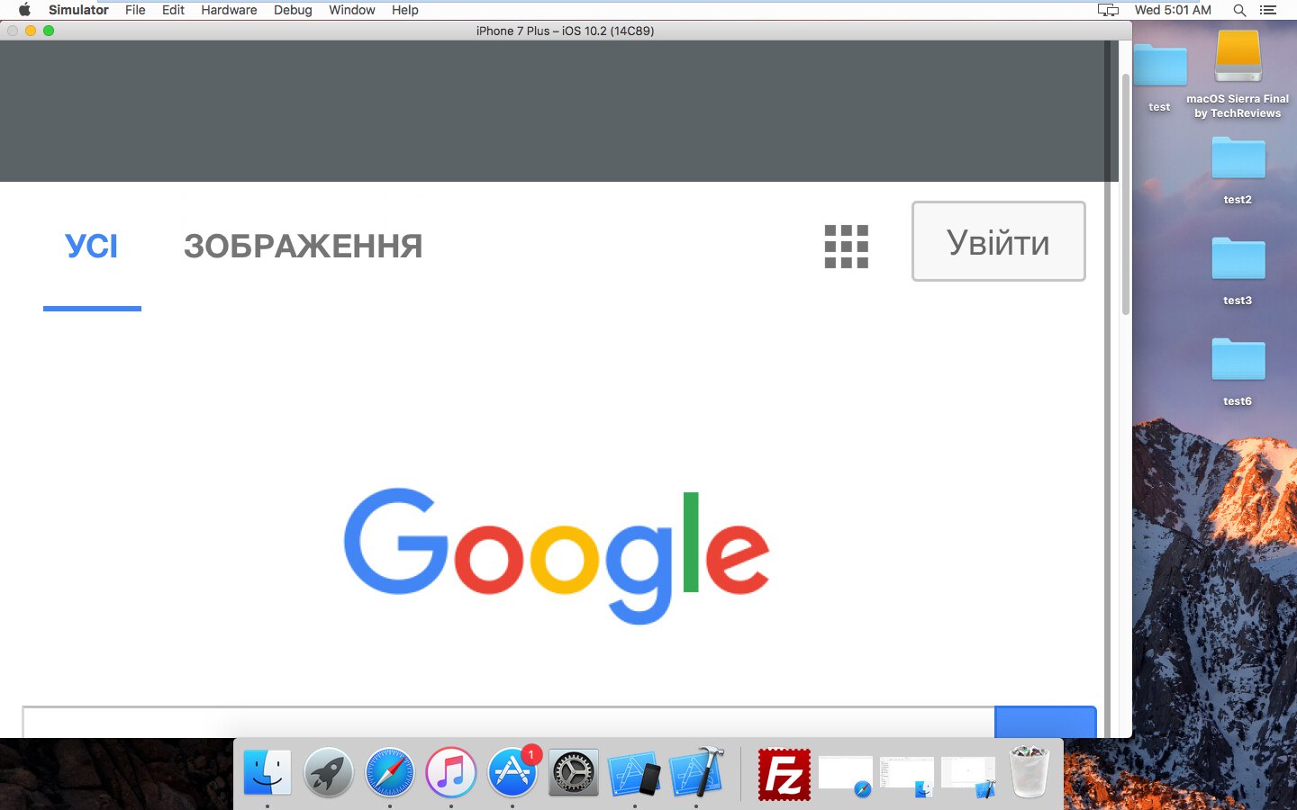Open the File menu
The image size is (1297, 810).
pyautogui.click(x=135, y=10)
